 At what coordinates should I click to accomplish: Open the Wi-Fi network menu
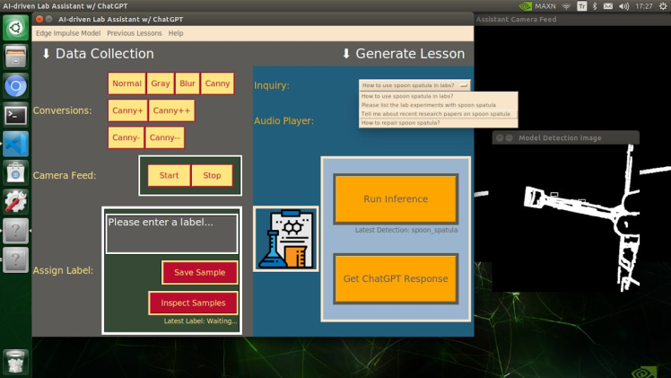(566, 6)
